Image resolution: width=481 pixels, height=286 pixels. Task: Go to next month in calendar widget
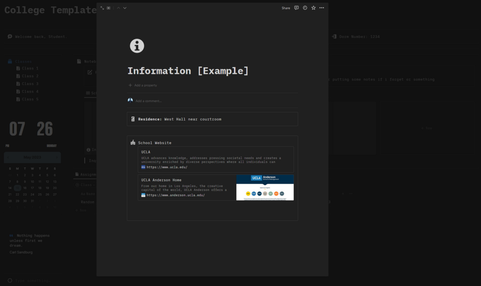pyautogui.click(x=57, y=157)
